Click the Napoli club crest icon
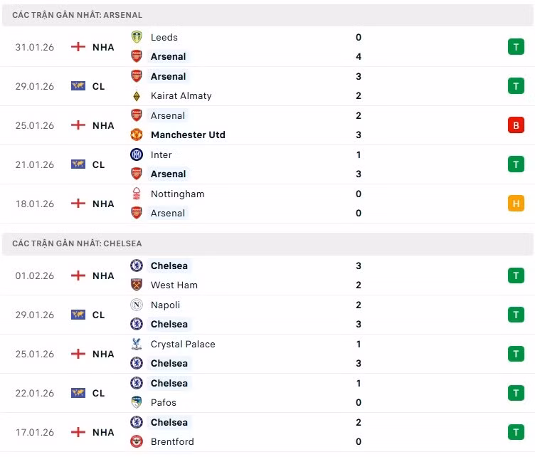This screenshot has height=457, width=535. [x=137, y=305]
